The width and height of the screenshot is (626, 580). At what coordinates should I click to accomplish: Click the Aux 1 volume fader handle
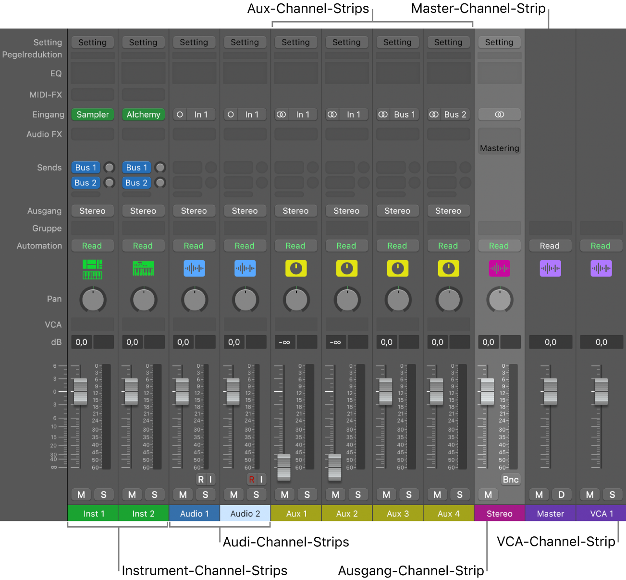click(284, 467)
